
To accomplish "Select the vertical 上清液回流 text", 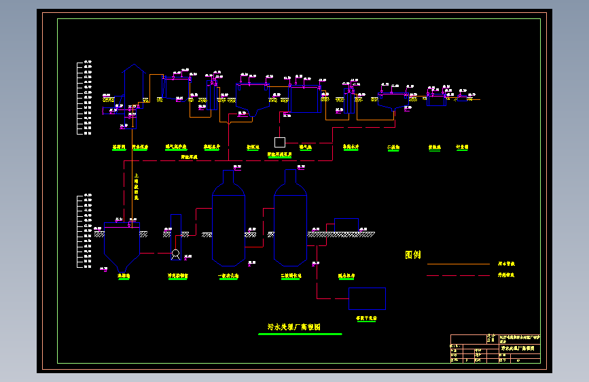I will 137,186.
